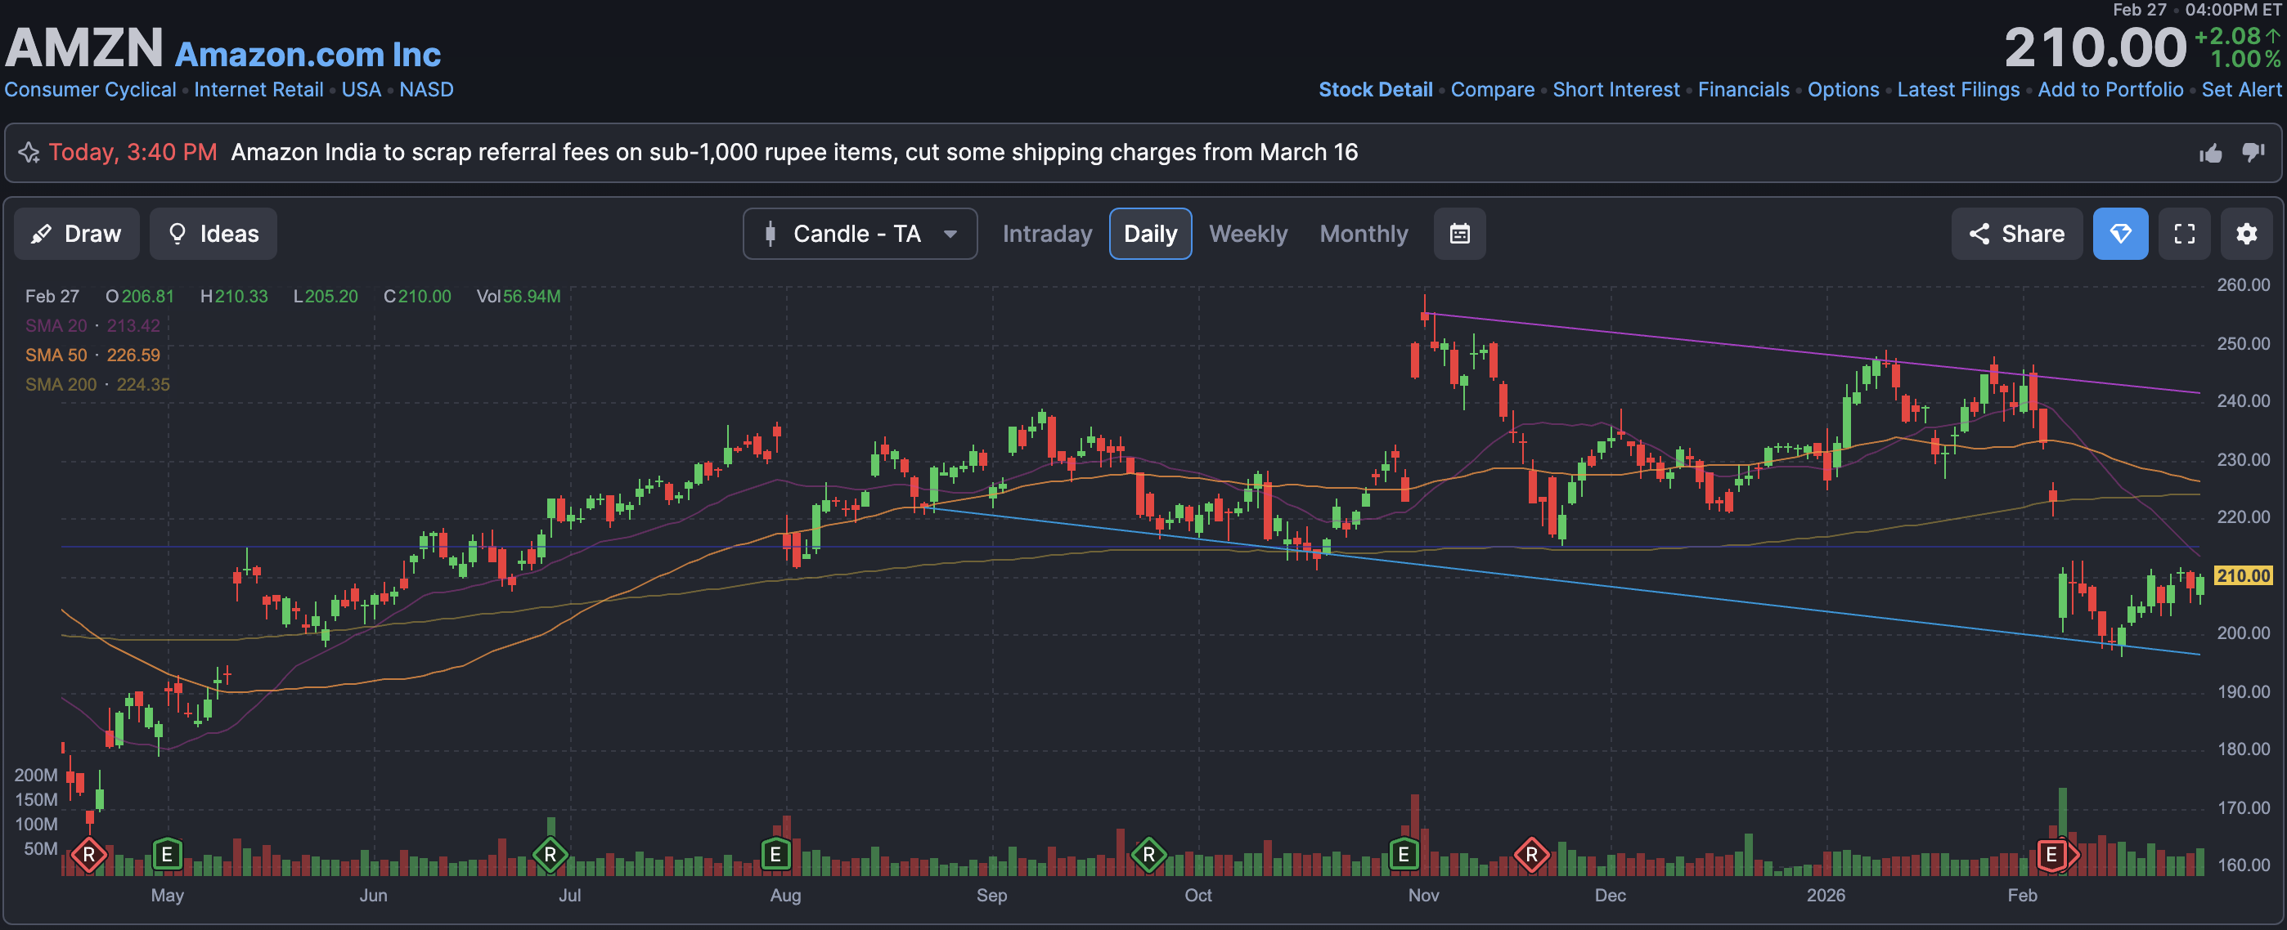2287x930 pixels.
Task: Enter fullscreen chart mode
Action: click(x=2184, y=234)
